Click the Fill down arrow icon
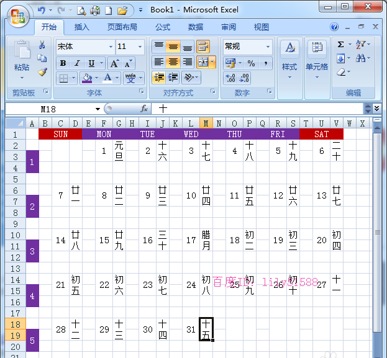387x358 pixels. pyautogui.click(x=340, y=58)
